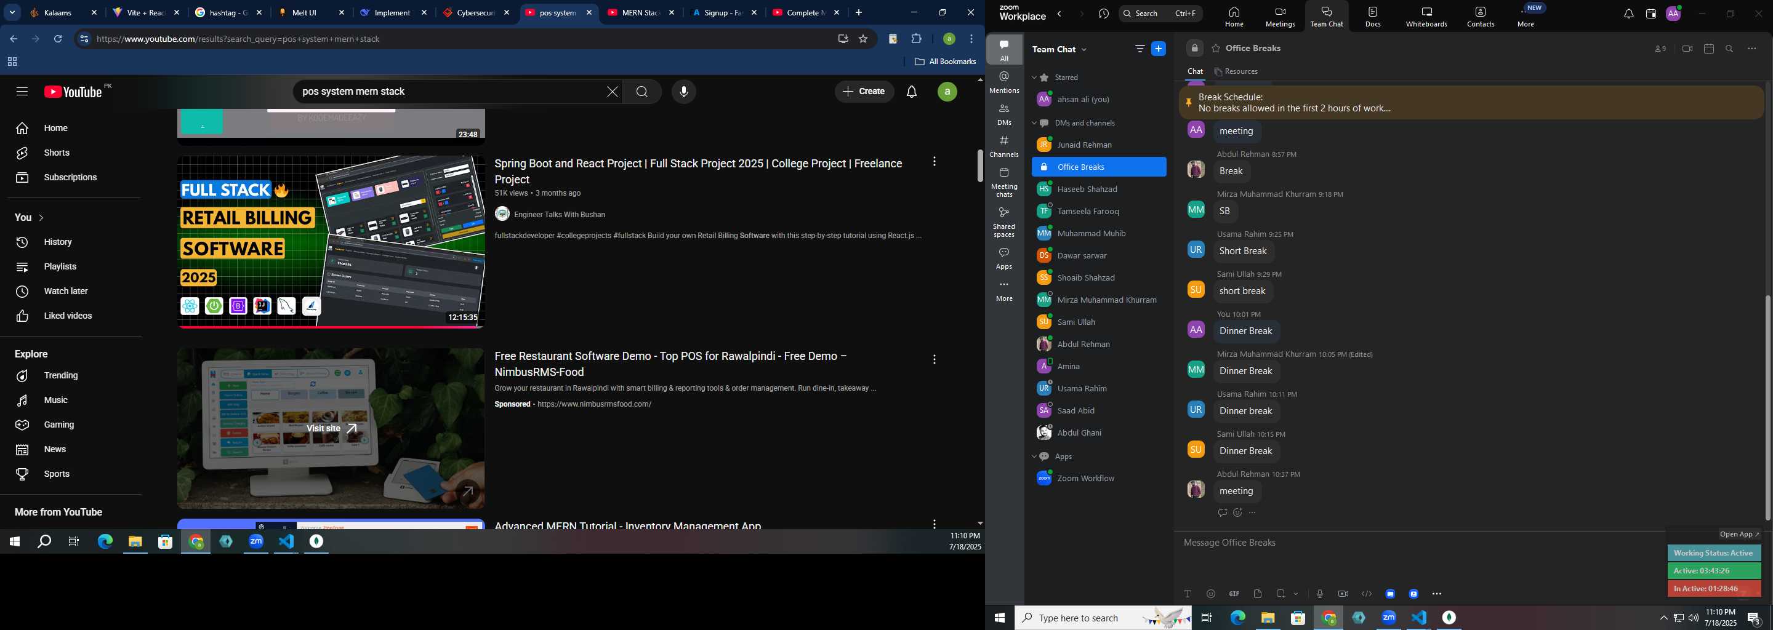Switch to Zoom Docs tab
1773x630 pixels.
(1373, 17)
